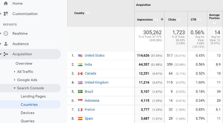Open the United Kingdom country link

[96, 82]
